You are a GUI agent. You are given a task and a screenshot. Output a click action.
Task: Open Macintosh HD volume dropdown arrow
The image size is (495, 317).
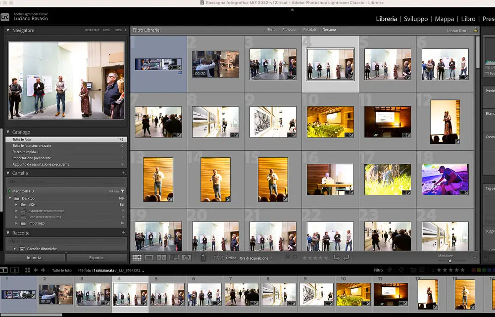(122, 191)
